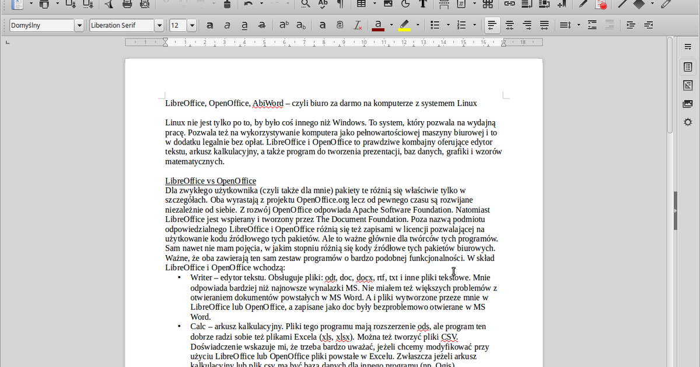Toggle bulleted list
The width and height of the screenshot is (700, 367).
[435, 26]
